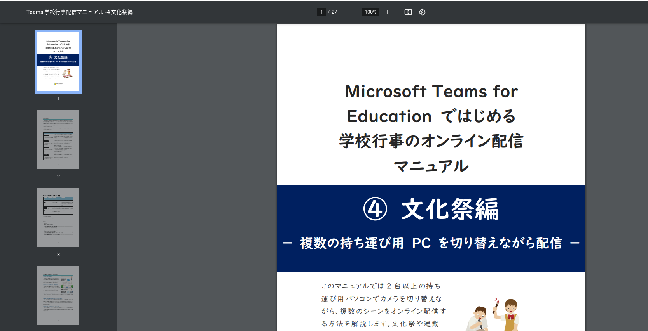
Task: Click the 100% zoom level field
Action: [x=370, y=12]
